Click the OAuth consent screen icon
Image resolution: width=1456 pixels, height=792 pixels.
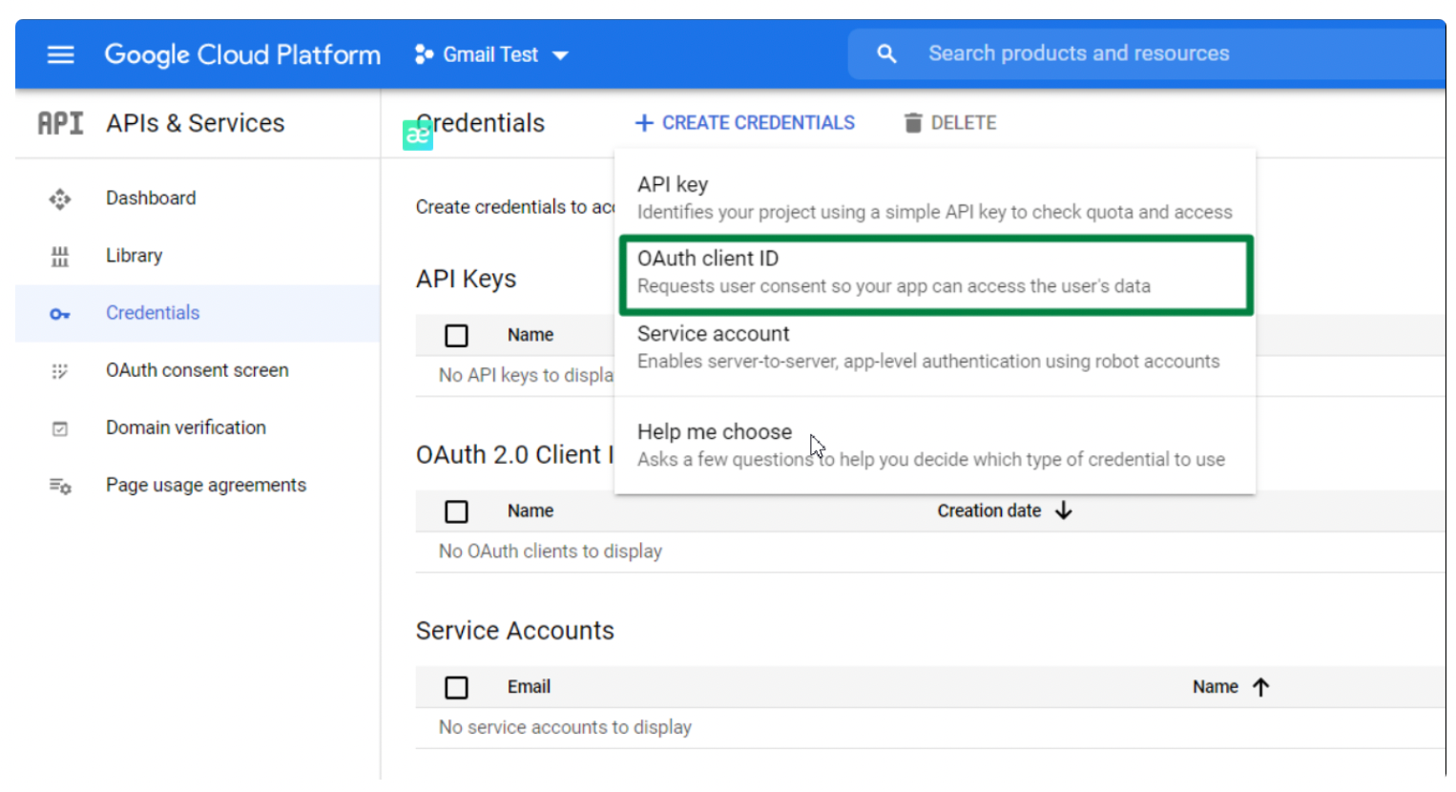pos(60,371)
